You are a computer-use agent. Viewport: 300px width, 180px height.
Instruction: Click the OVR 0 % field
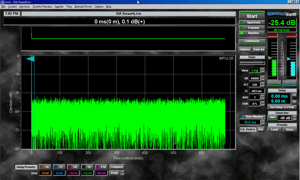click(x=255, y=104)
